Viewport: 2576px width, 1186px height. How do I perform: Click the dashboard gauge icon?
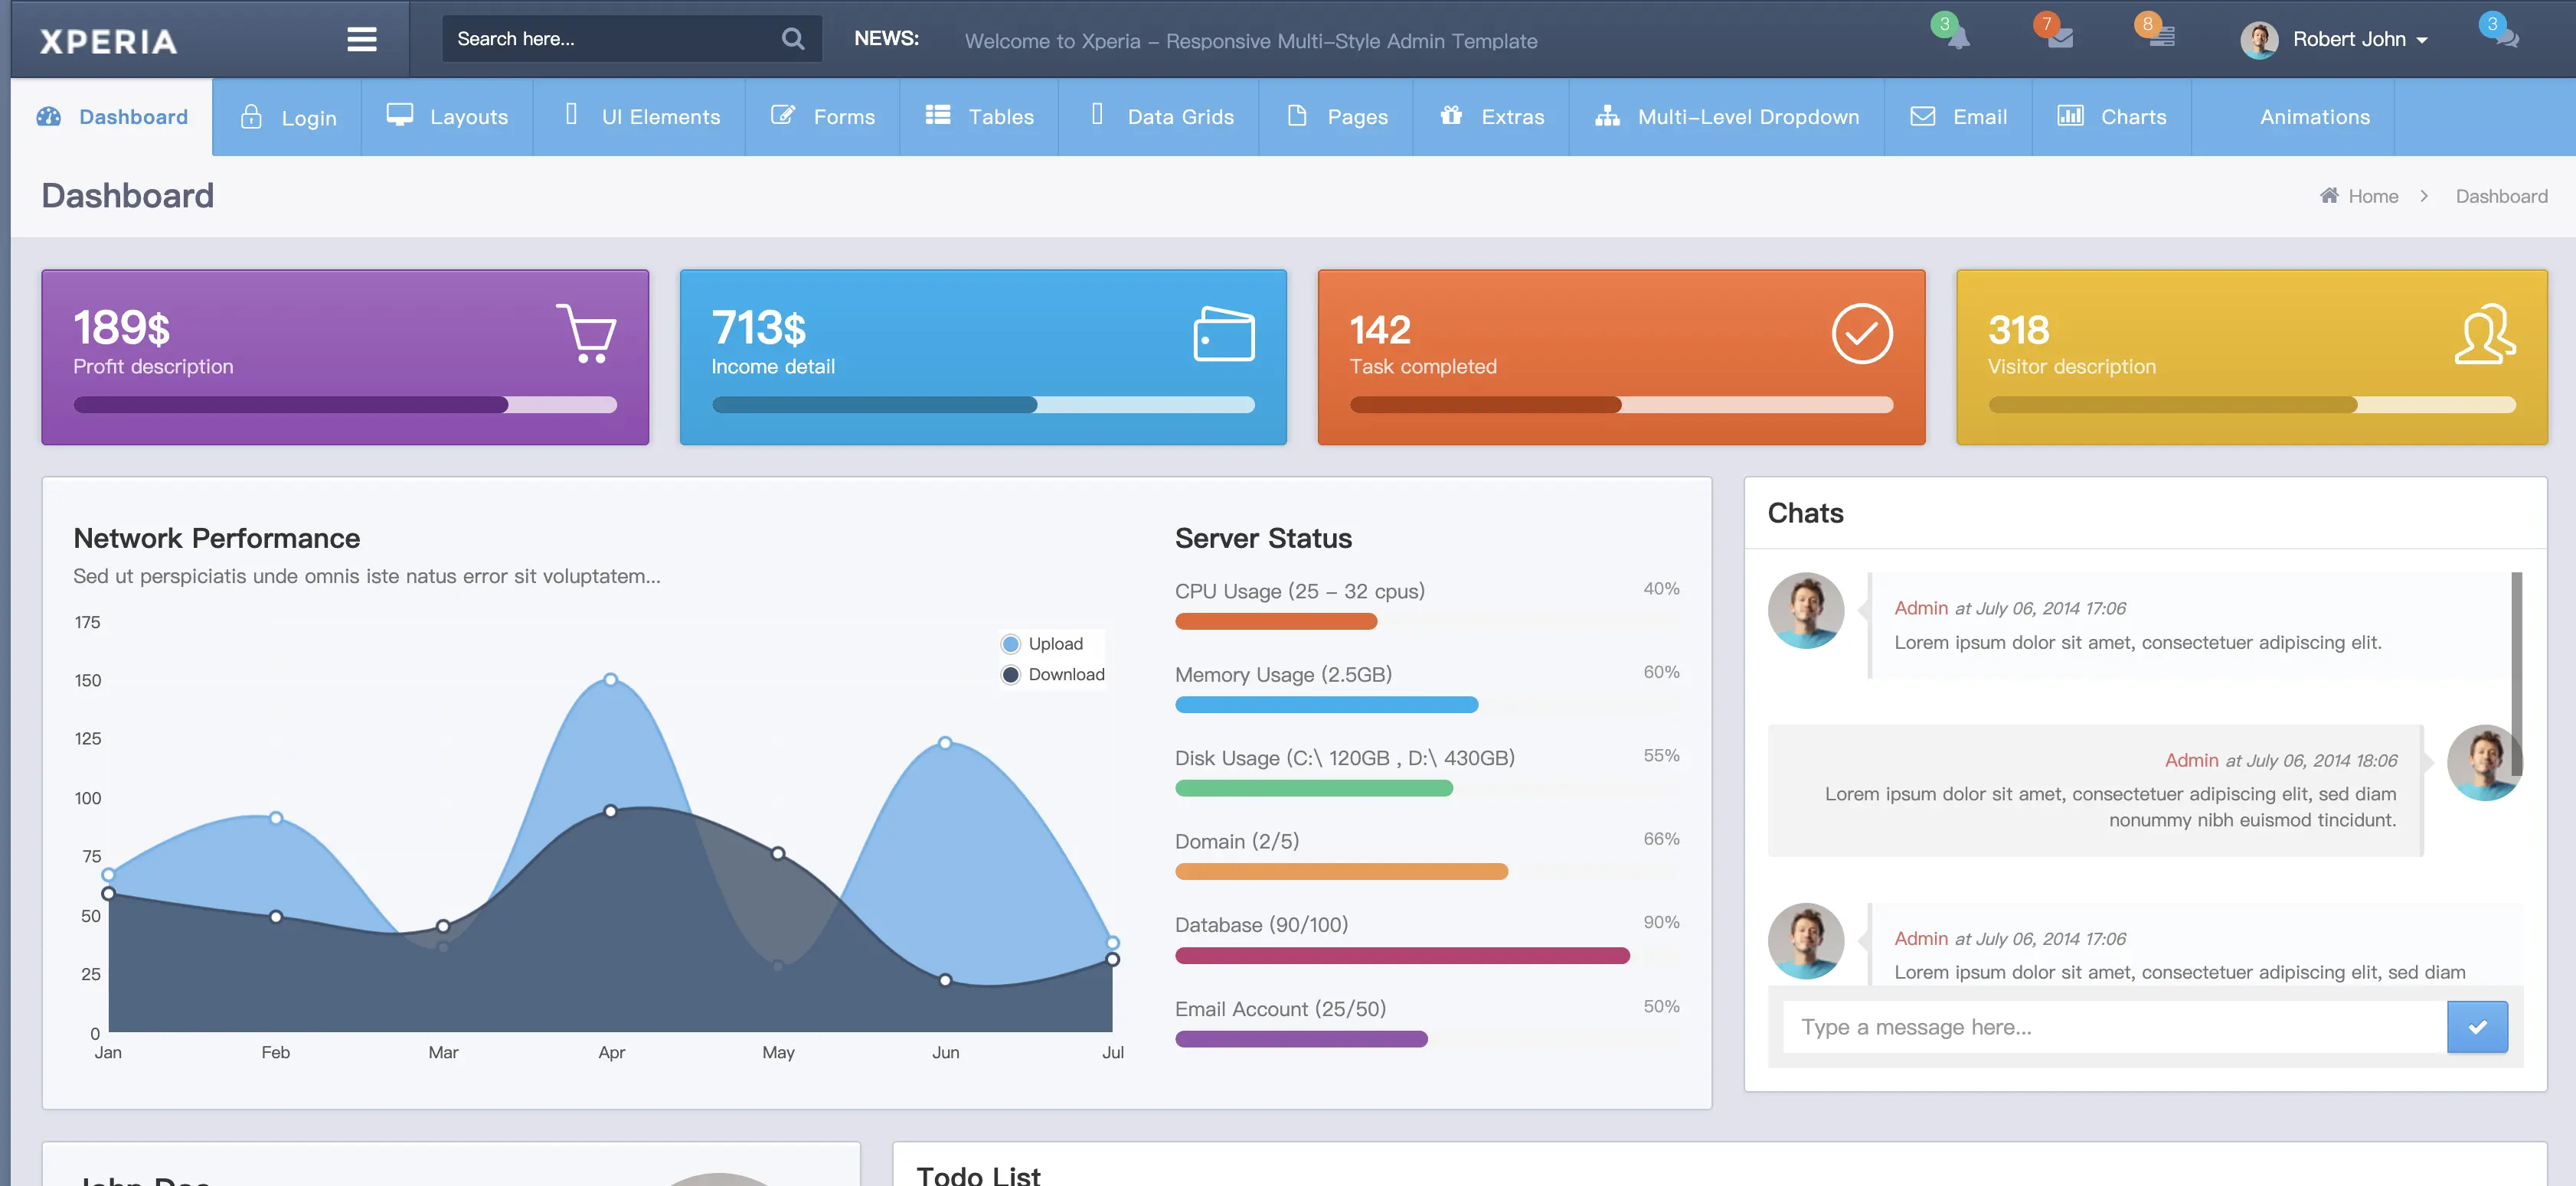(x=49, y=116)
